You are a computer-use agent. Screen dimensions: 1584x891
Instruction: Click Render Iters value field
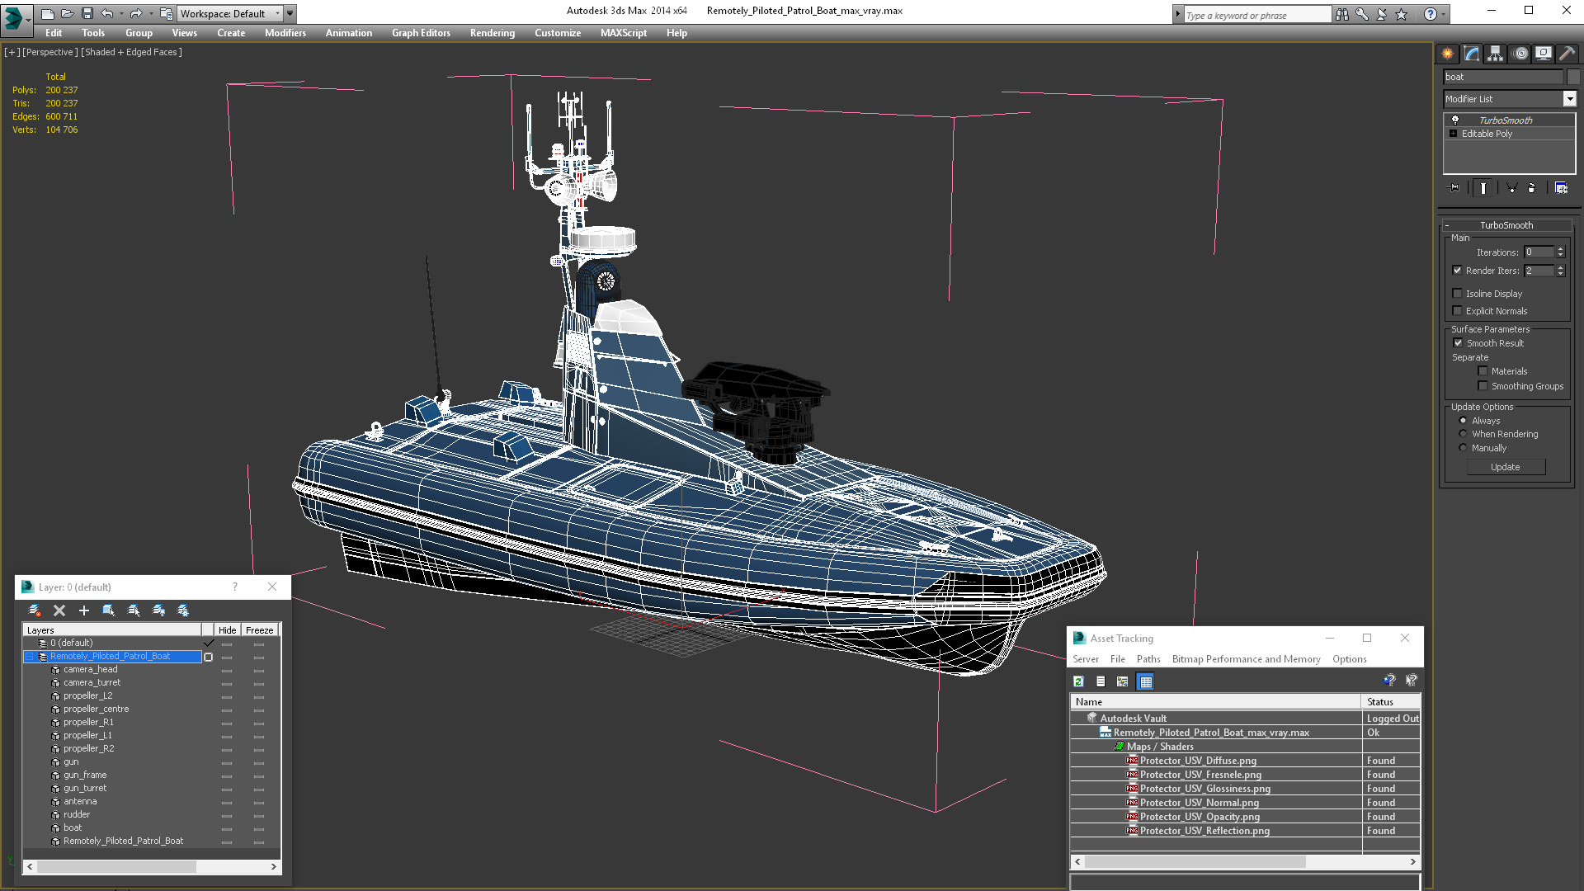click(1542, 270)
